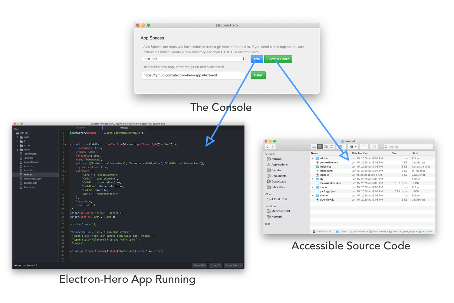Viewport: 454px width, 303px height.
Task: Click the Finder Search field
Action: 408,147
